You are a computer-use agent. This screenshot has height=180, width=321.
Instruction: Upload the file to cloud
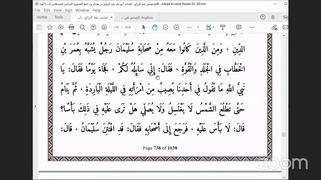[61, 27]
